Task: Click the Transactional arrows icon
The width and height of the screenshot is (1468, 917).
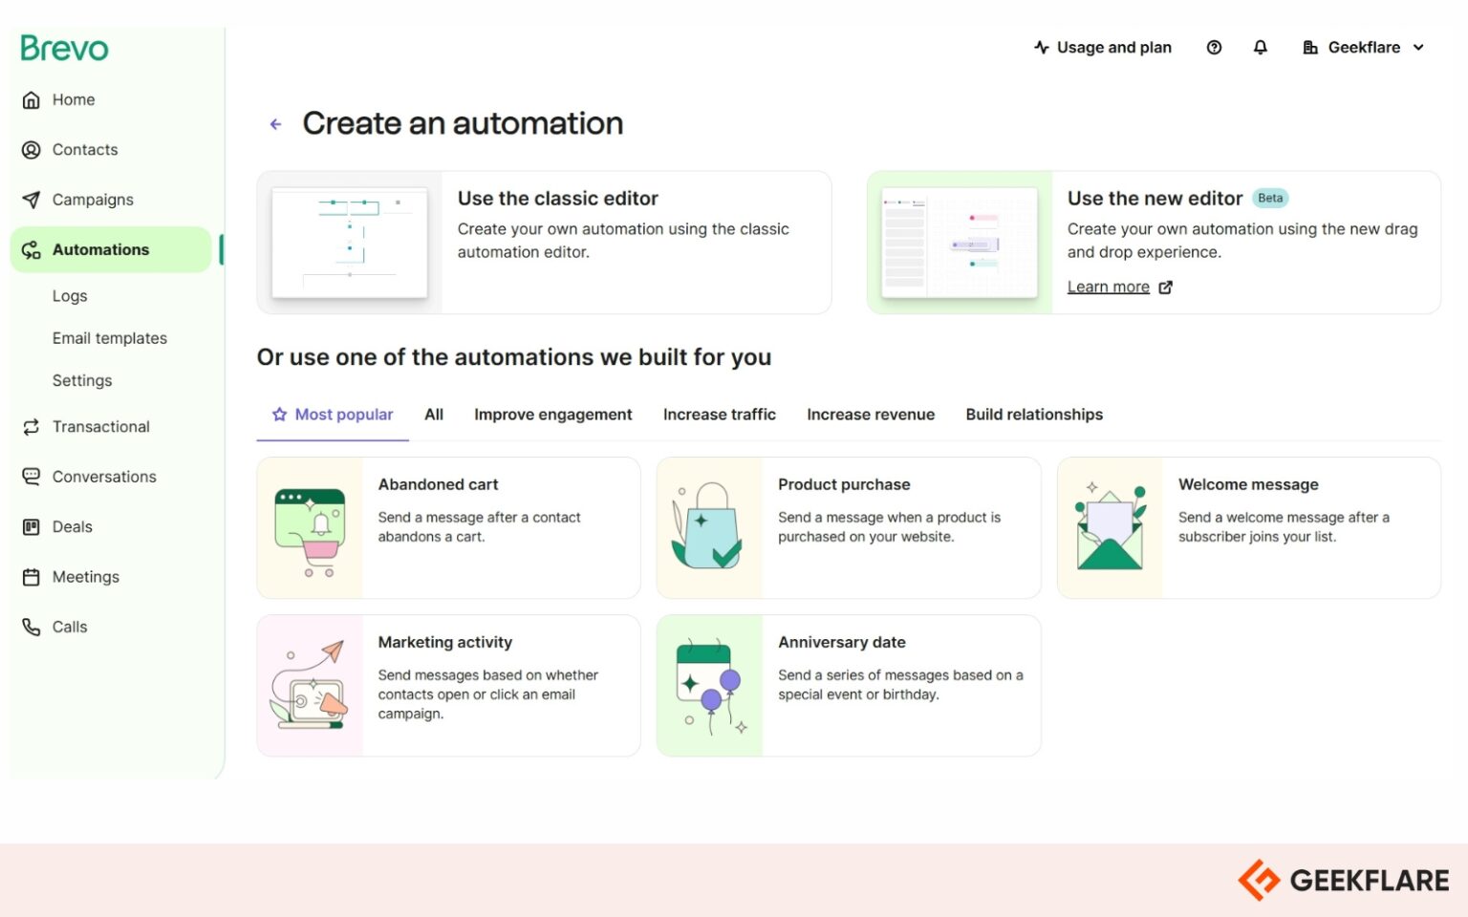Action: (x=32, y=427)
